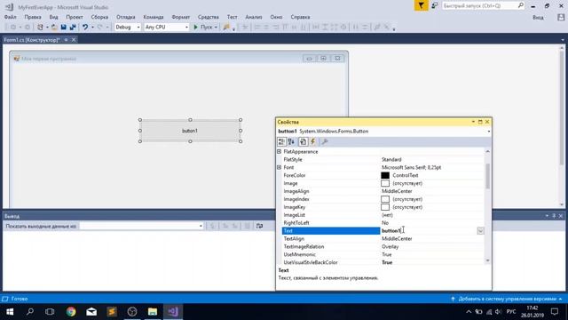Click the clear output icon in Вывод
This screenshot has height=320, width=568.
(x=247, y=226)
